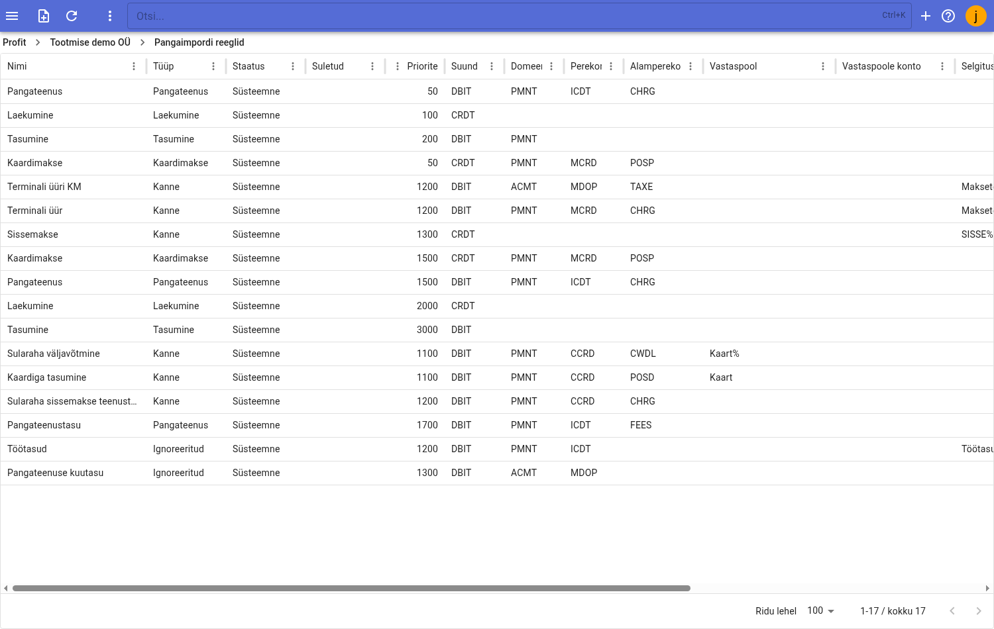This screenshot has height=629, width=994.
Task: Click the horizontal scrollbar thumb
Action: tap(351, 588)
